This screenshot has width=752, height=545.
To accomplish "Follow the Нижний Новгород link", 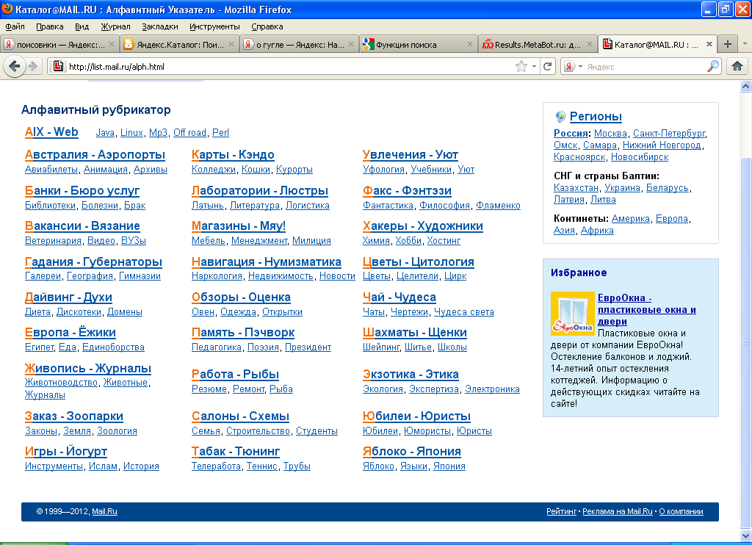I will [x=662, y=145].
